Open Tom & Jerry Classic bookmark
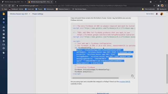 80,9
